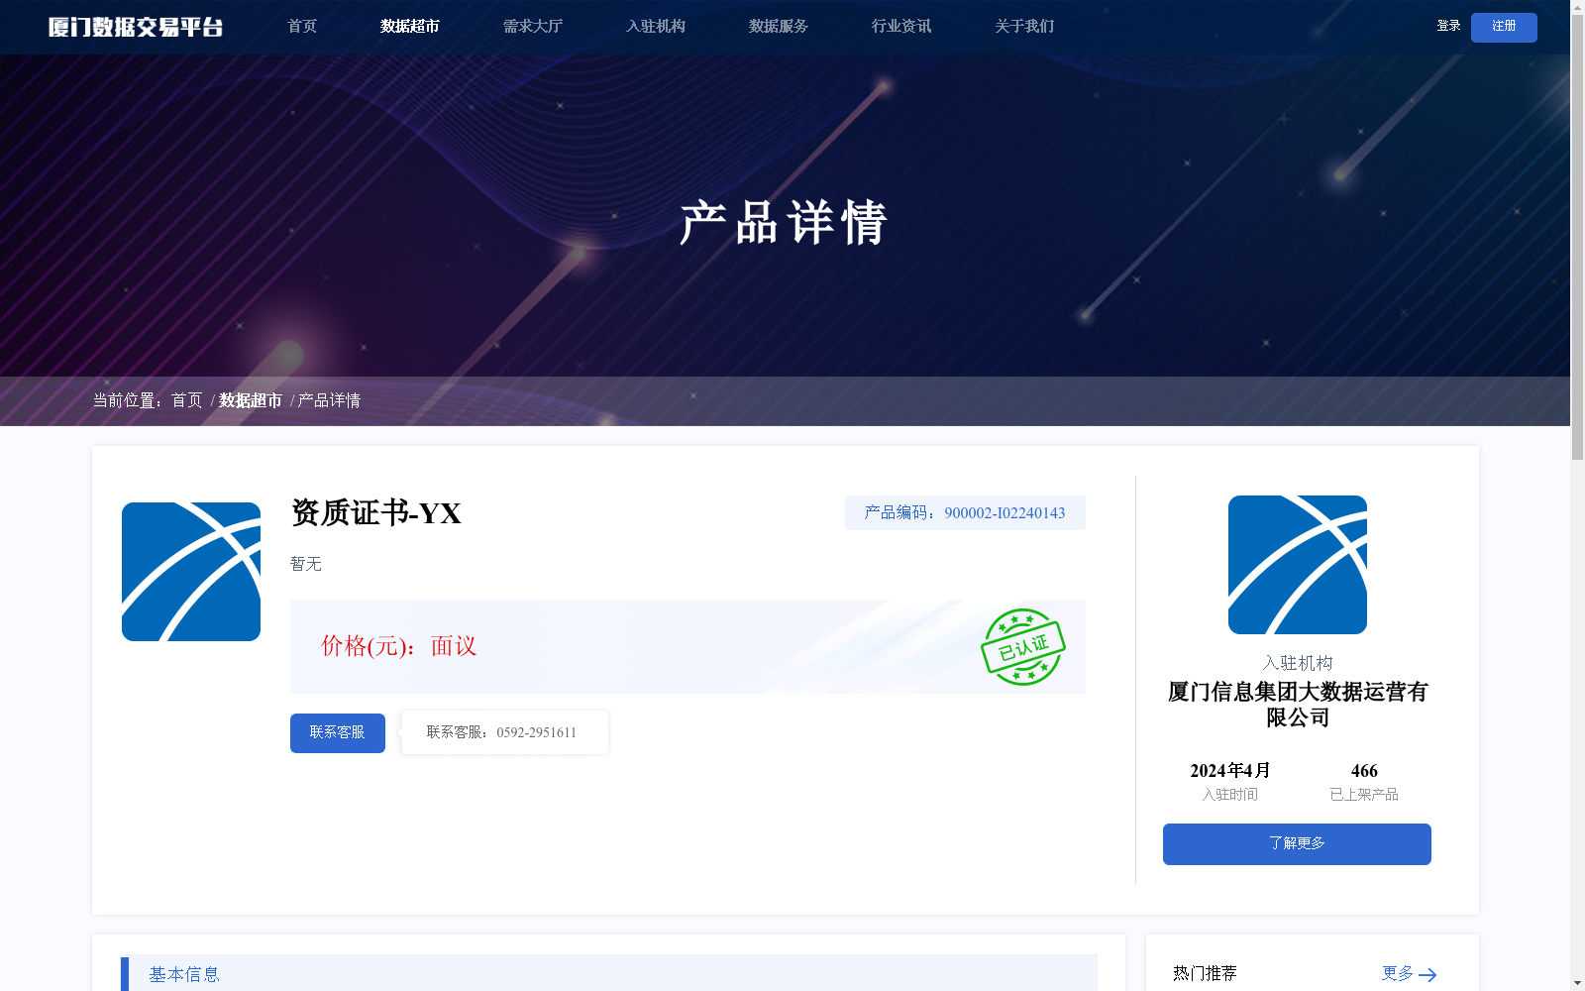Screen dimensions: 1585x991
Task: Open the 首页 navigation item
Action: click(x=302, y=27)
